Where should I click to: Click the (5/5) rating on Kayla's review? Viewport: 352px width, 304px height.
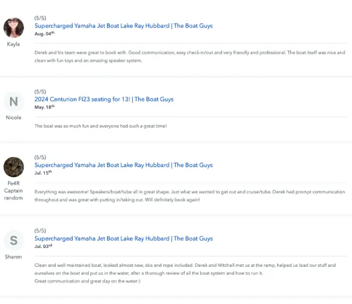tap(40, 18)
